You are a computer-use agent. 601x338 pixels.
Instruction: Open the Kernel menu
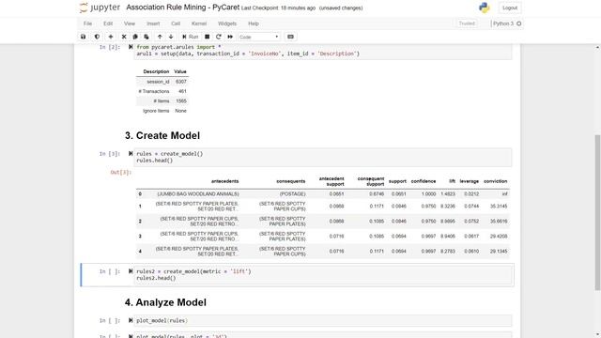pos(199,23)
